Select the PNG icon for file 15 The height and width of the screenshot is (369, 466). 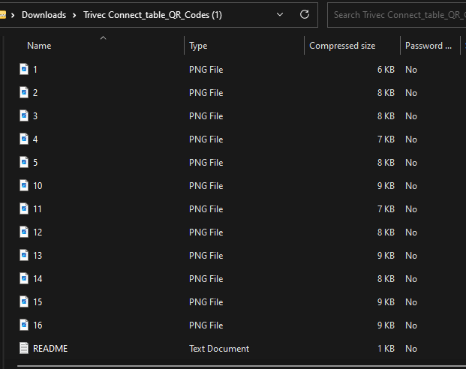[24, 301]
